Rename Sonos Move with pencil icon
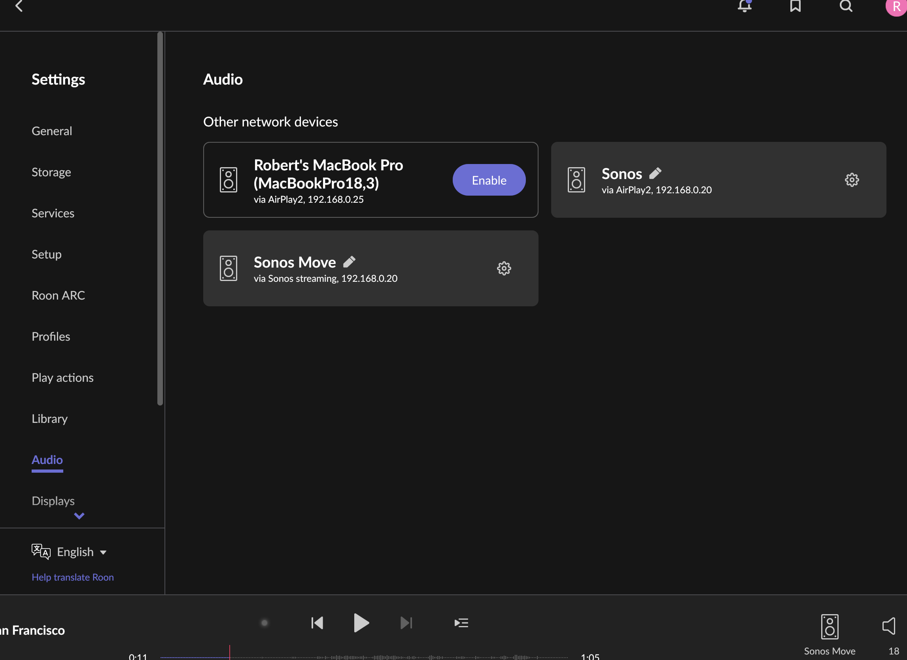Image resolution: width=907 pixels, height=660 pixels. (x=349, y=262)
